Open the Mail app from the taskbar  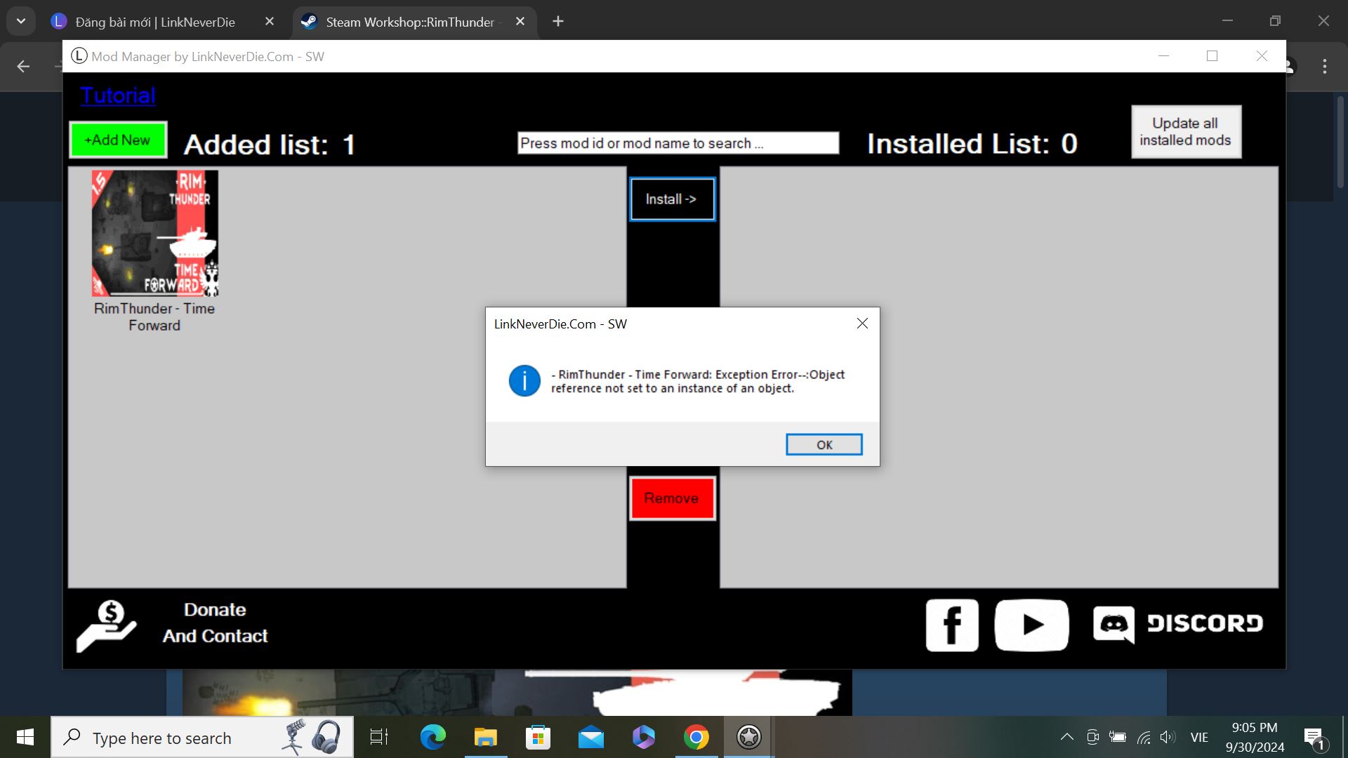pyautogui.click(x=590, y=737)
